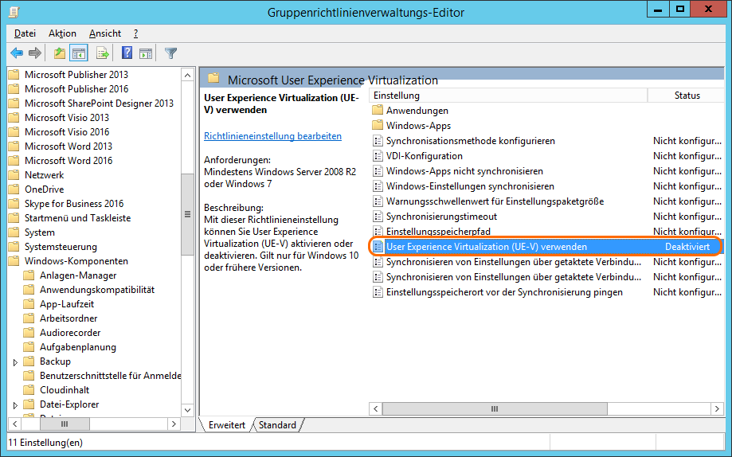Open the Windows-Apps folder in the list
The width and height of the screenshot is (732, 457).
coord(418,126)
